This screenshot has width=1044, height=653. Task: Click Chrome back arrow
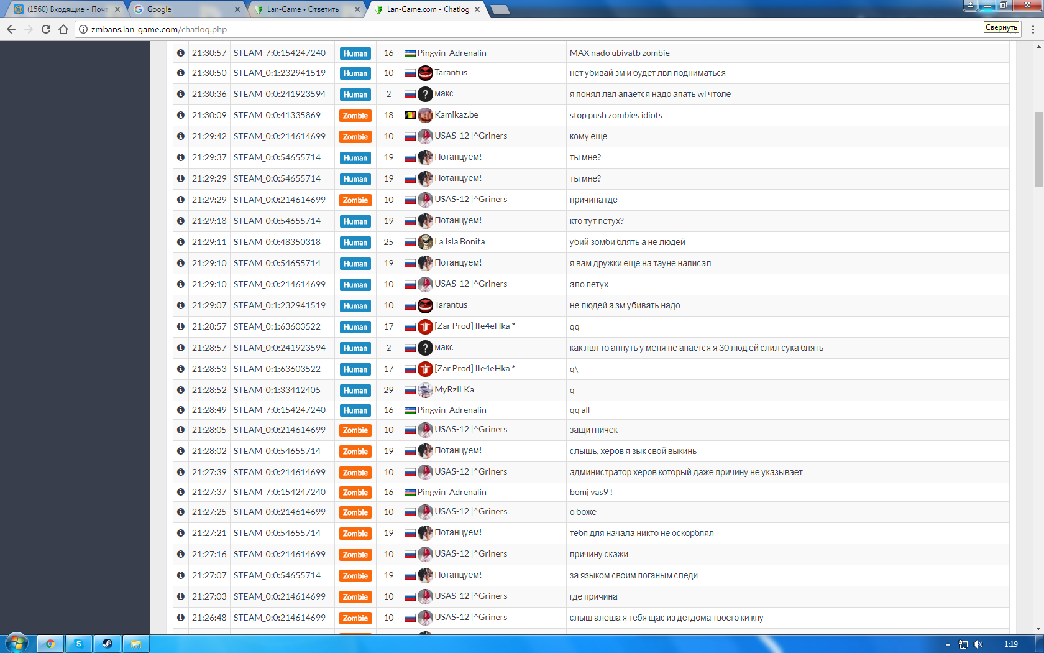(x=11, y=29)
